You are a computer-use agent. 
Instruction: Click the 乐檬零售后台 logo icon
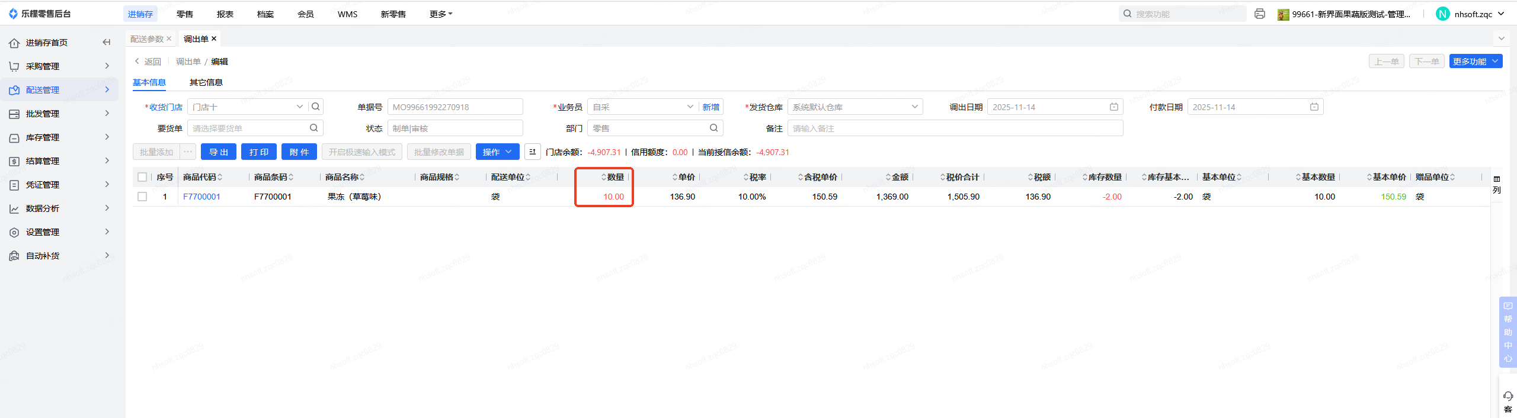tap(13, 14)
